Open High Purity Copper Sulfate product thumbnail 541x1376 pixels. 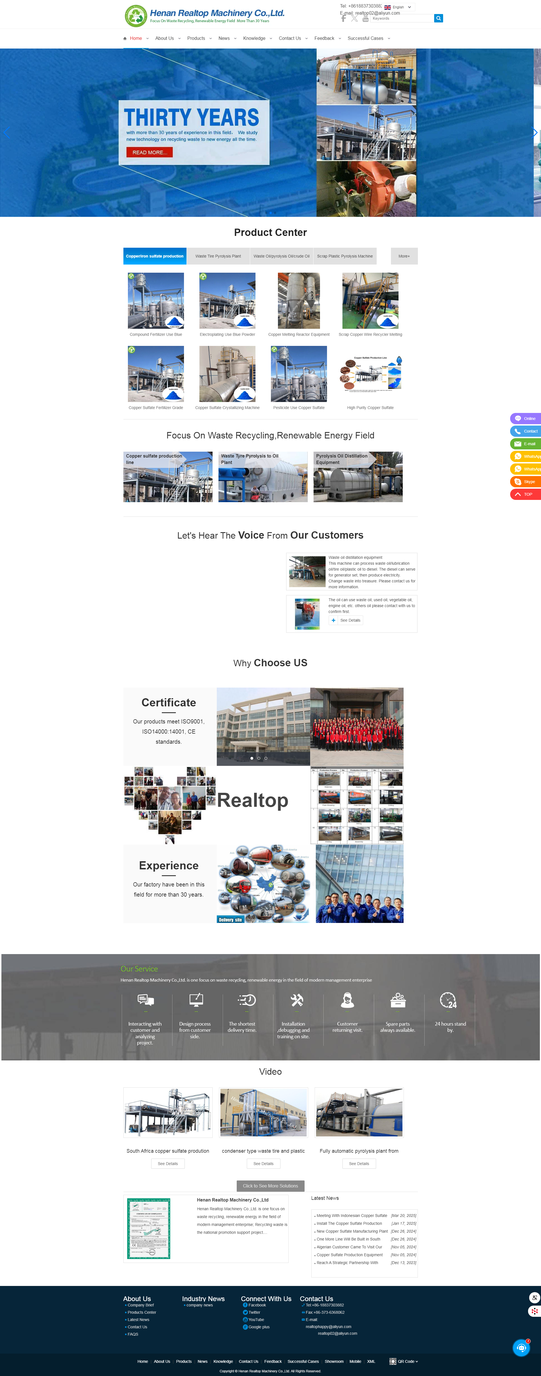point(370,374)
